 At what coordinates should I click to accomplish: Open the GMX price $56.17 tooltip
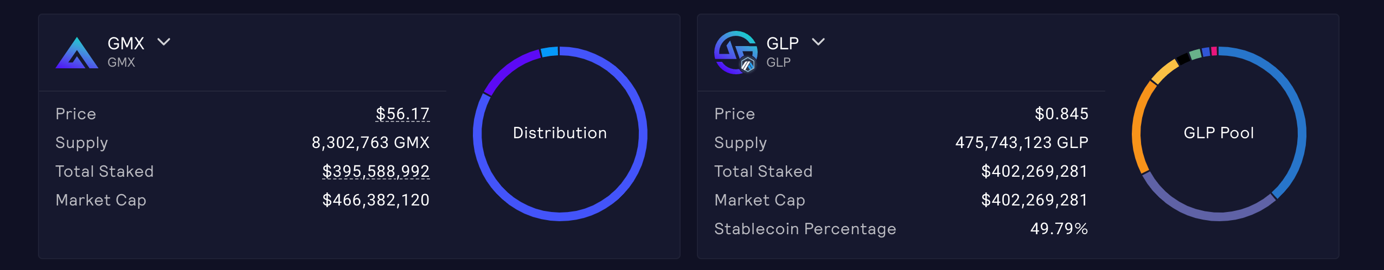pyautogui.click(x=402, y=114)
